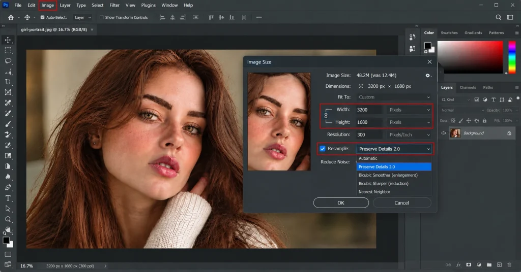This screenshot has height=272, width=521.
Task: Click the delete layer trash icon
Action: [x=509, y=265]
